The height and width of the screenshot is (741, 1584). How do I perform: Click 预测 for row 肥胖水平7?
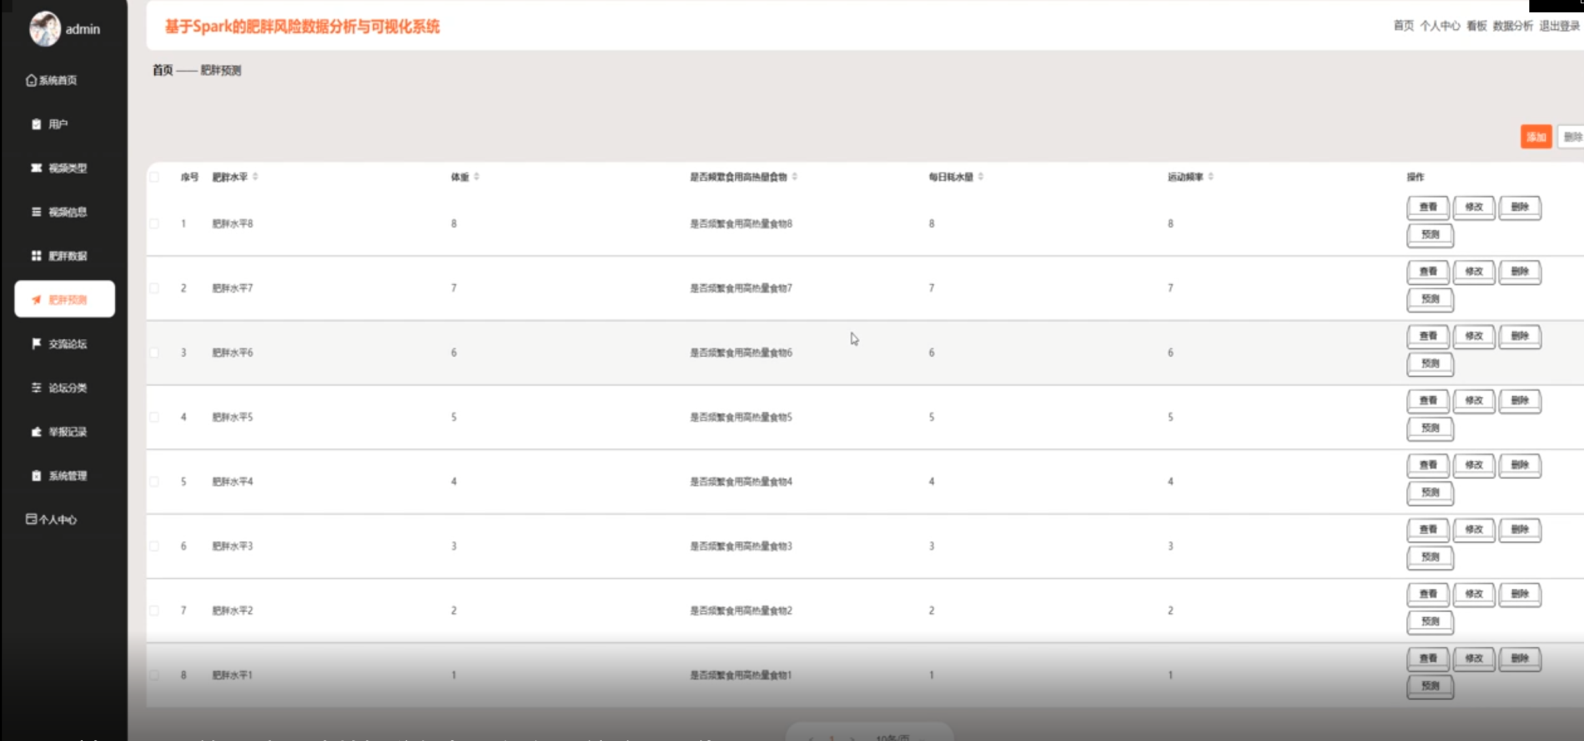1430,299
